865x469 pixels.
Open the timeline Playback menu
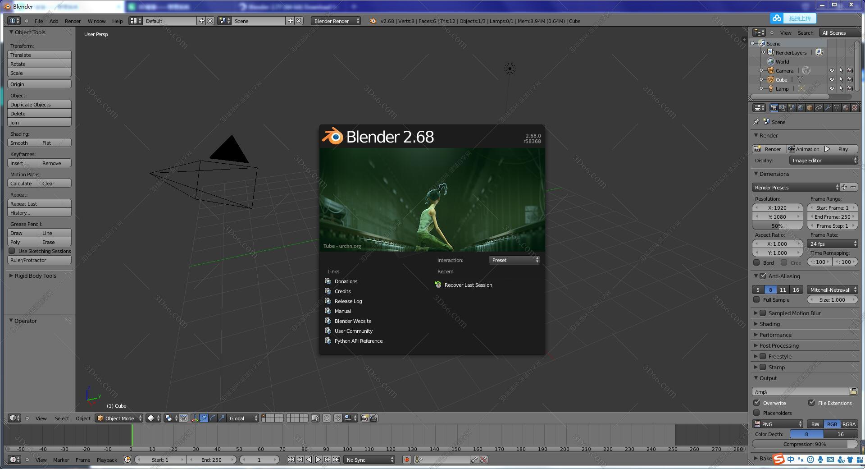tap(107, 460)
